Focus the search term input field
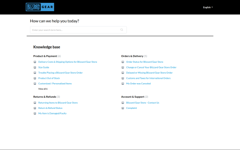 tap(78, 30)
